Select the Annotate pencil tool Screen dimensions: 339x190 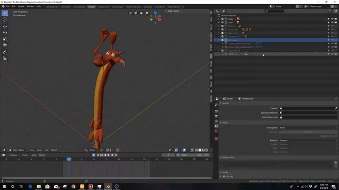click(x=5, y=52)
